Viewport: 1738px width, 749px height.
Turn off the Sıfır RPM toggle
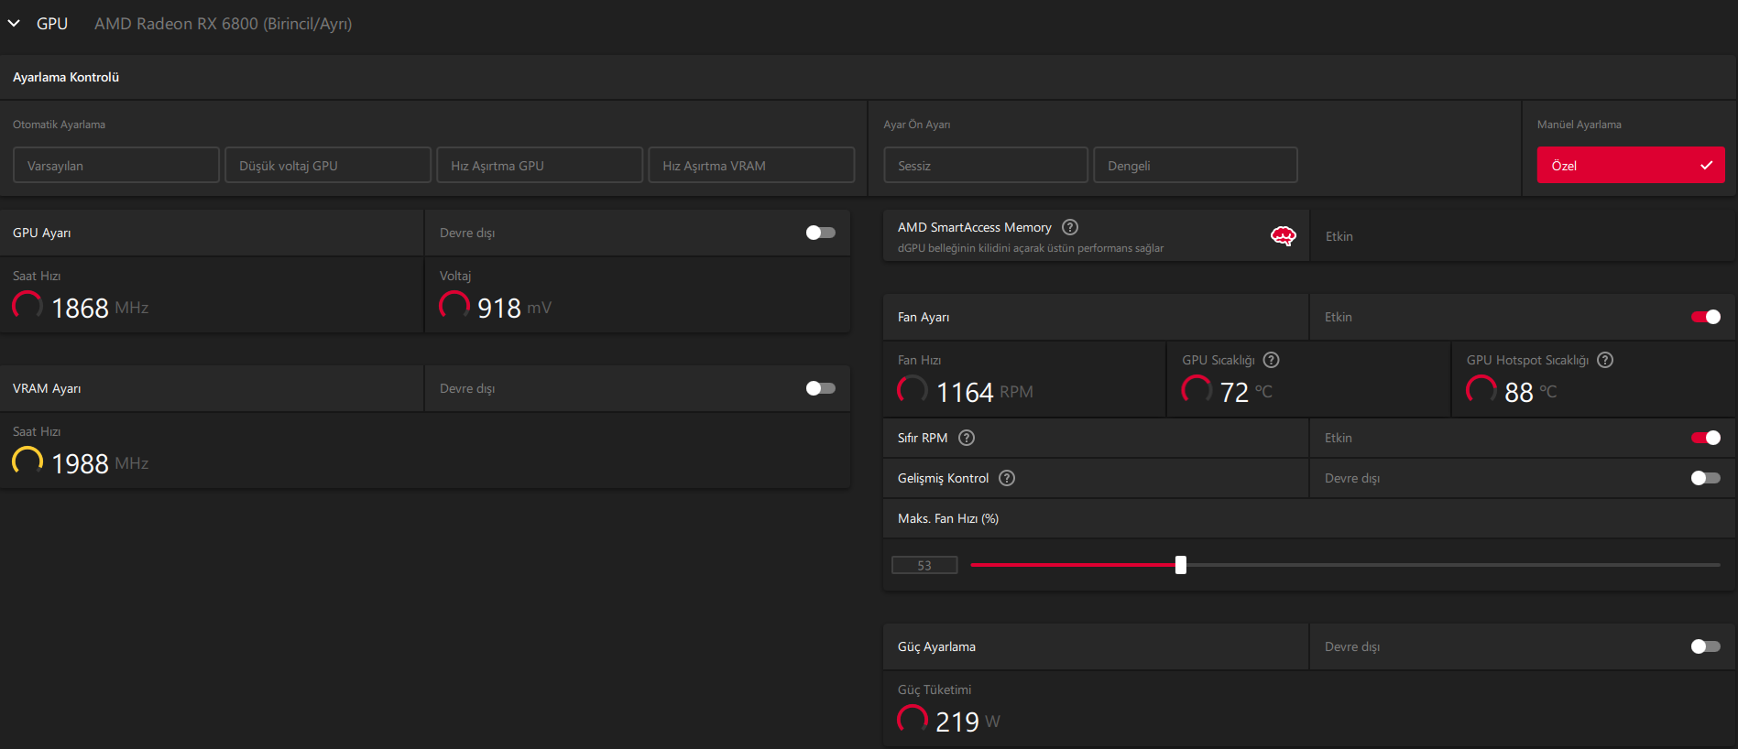(x=1706, y=438)
